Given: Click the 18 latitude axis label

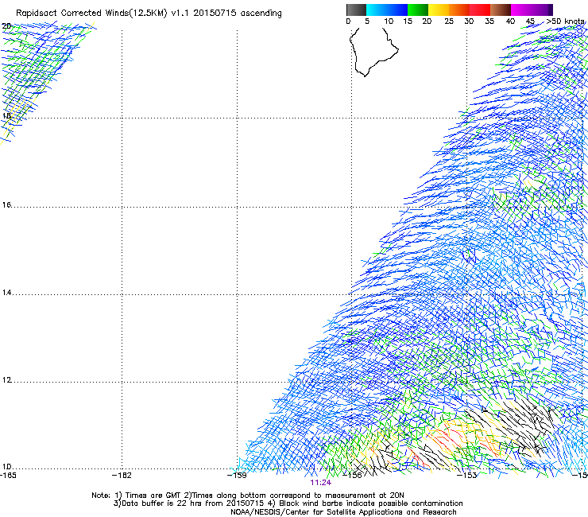Looking at the screenshot, I should point(6,115).
